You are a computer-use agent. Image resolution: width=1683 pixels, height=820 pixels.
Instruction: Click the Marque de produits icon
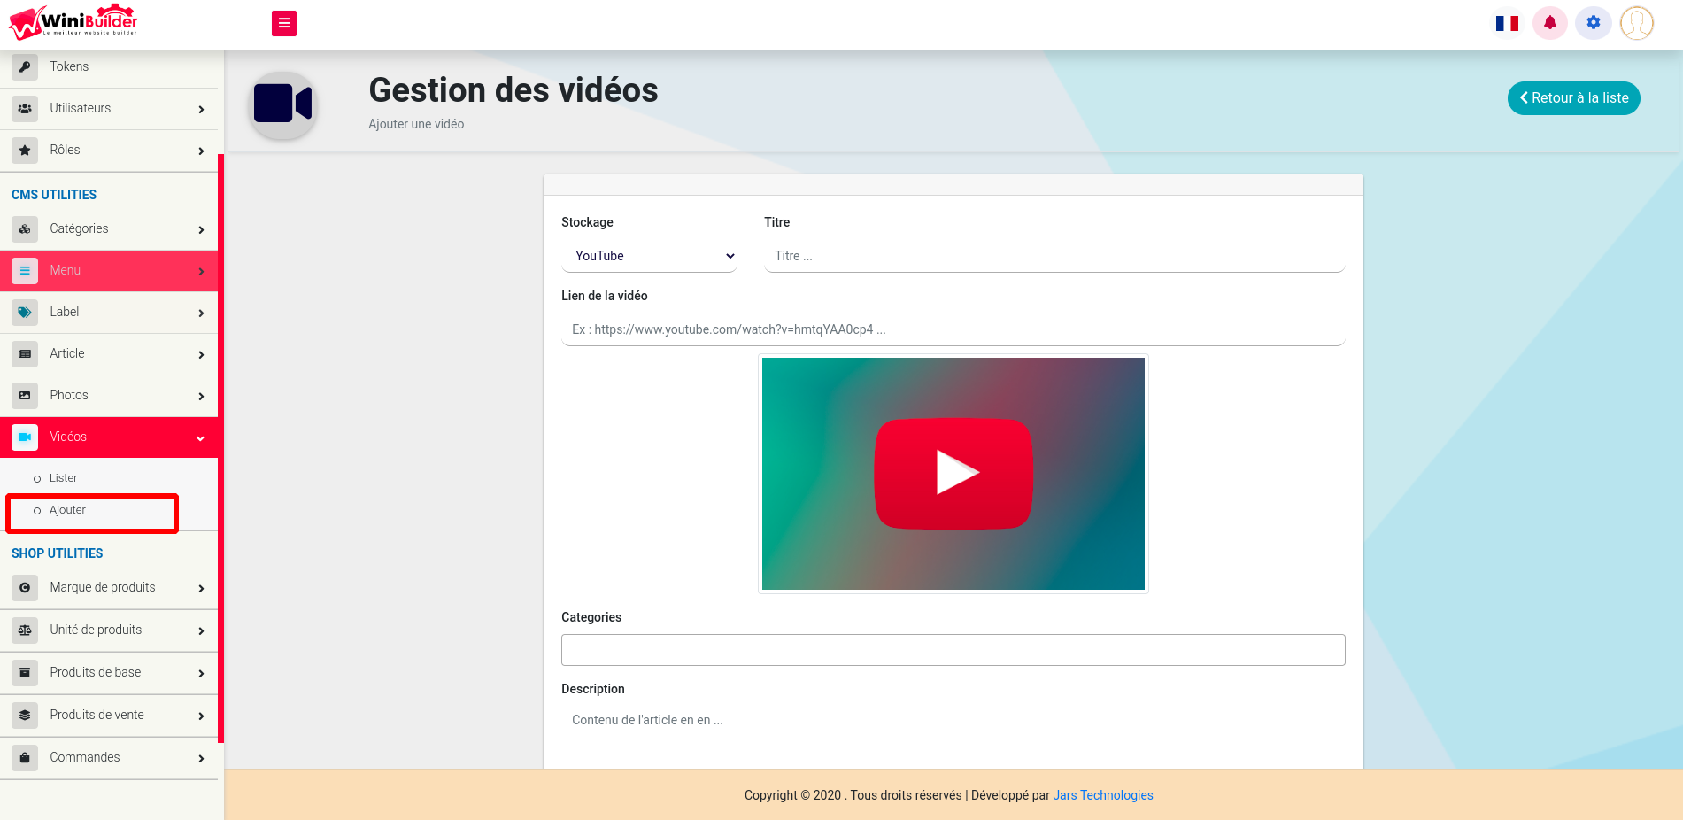25,587
